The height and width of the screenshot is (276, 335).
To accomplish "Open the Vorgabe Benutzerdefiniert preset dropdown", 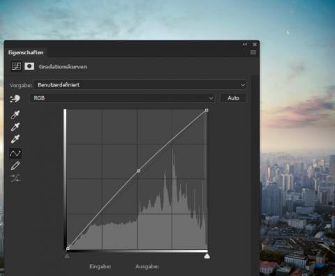I will pos(140,85).
